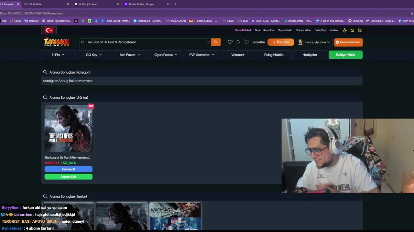Expand the CD Key dropdown menu
This screenshot has width=414, height=232.
pyautogui.click(x=94, y=55)
